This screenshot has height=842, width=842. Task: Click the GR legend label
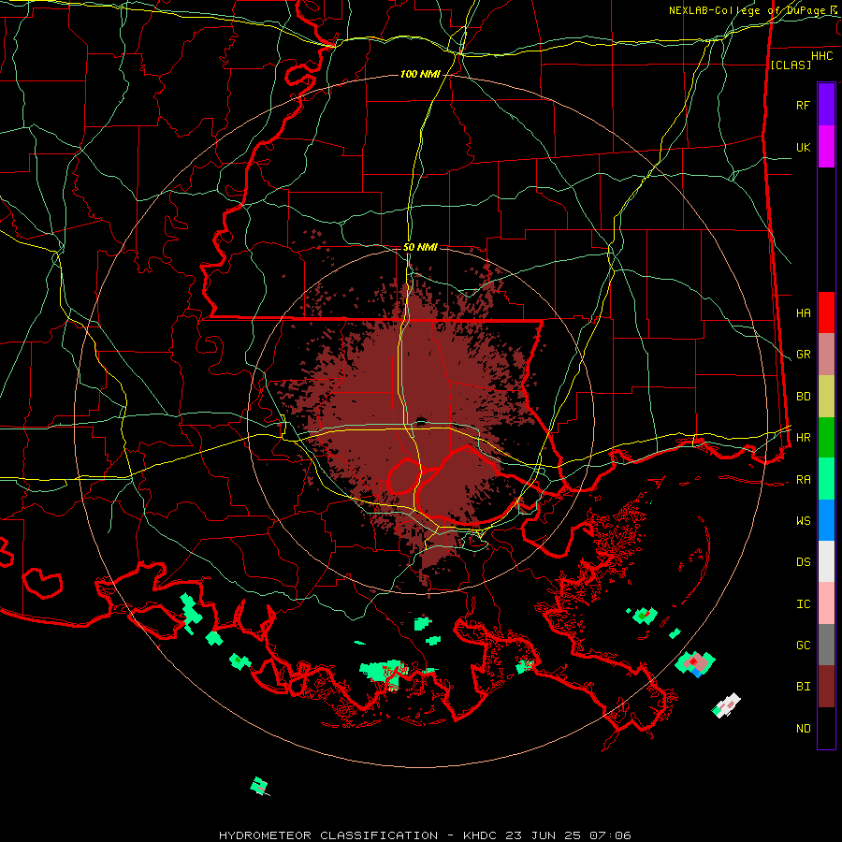pos(804,355)
